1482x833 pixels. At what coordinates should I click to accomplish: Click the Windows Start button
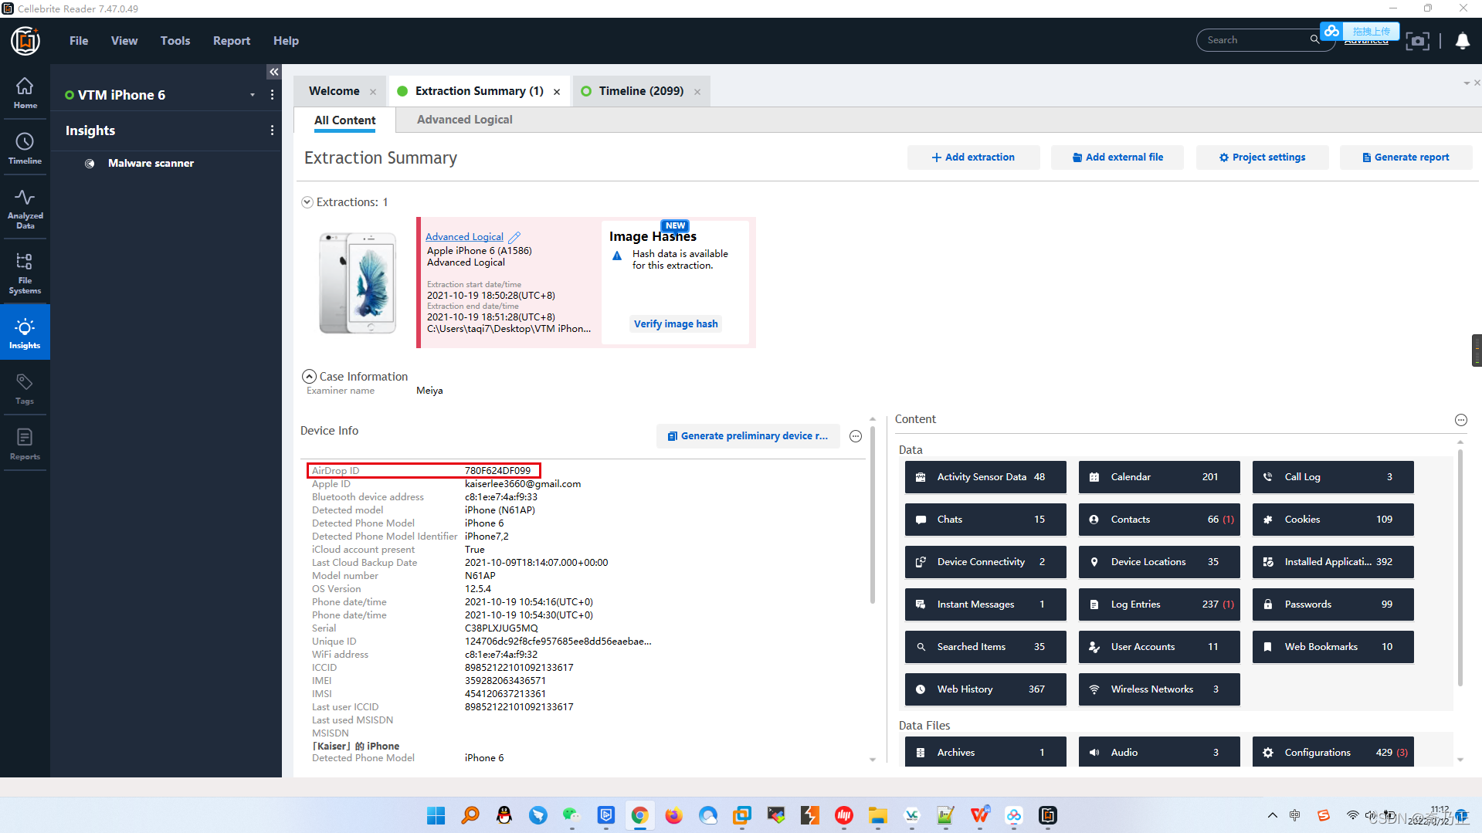436,815
